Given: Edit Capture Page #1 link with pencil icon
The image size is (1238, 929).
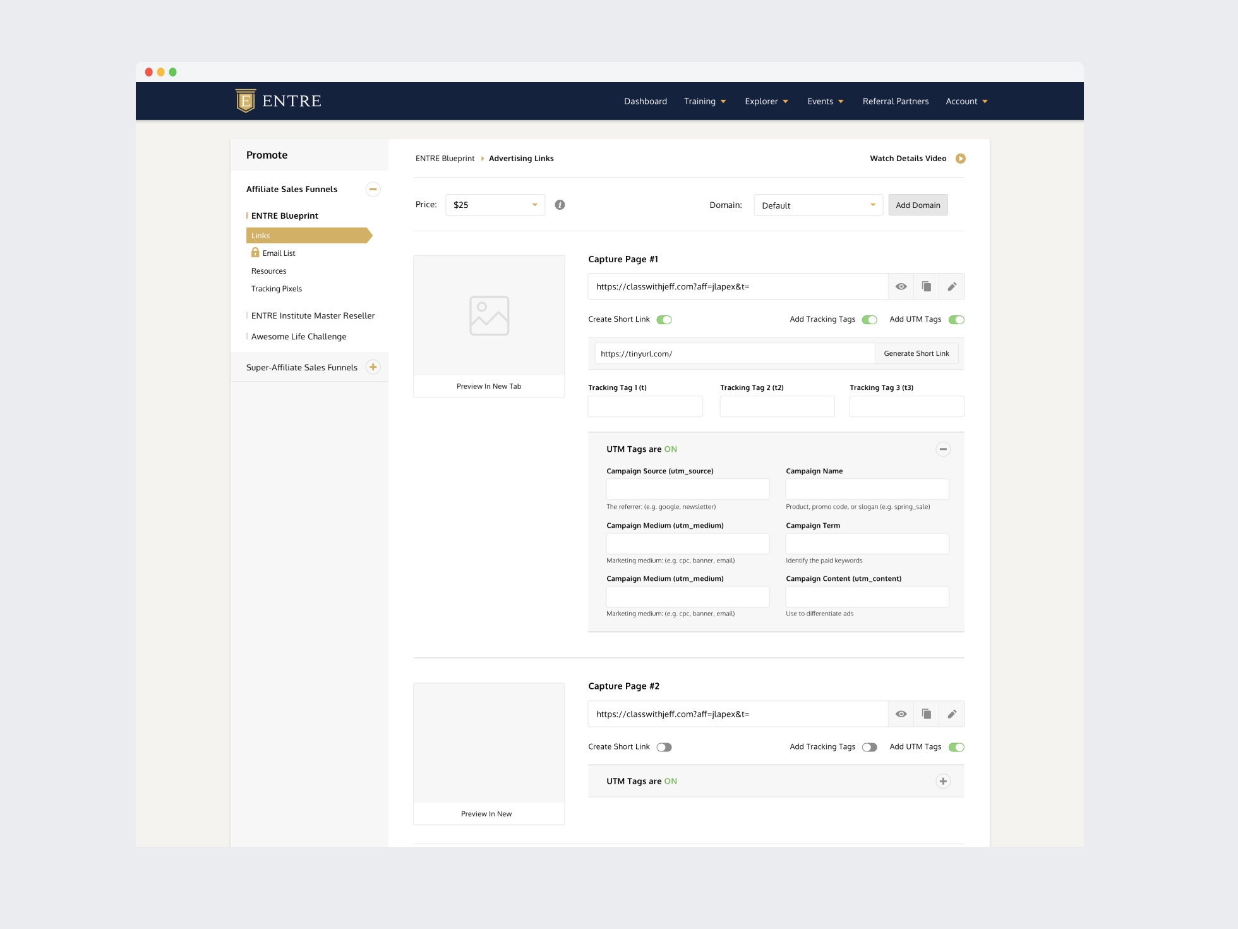Looking at the screenshot, I should 952,287.
